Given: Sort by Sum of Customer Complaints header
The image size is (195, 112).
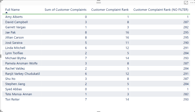Looking at the screenshot, I should [65, 10].
